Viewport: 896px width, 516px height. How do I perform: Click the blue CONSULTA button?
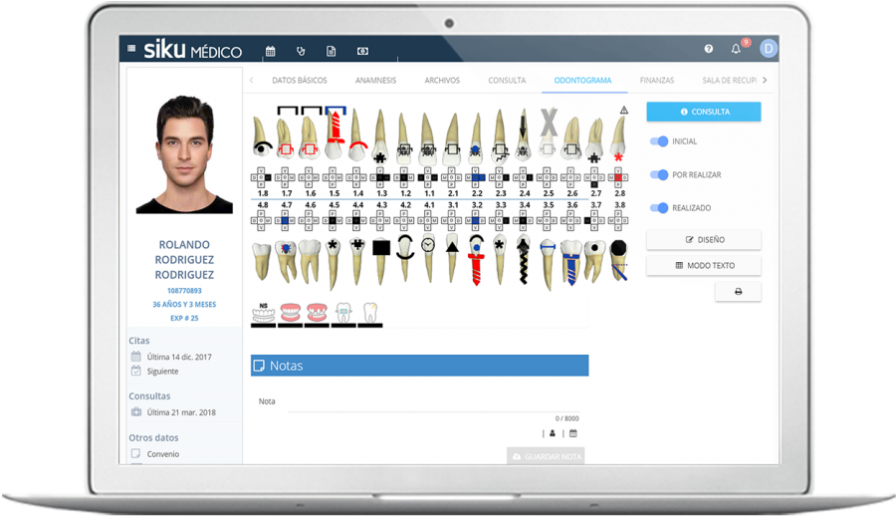click(x=704, y=112)
